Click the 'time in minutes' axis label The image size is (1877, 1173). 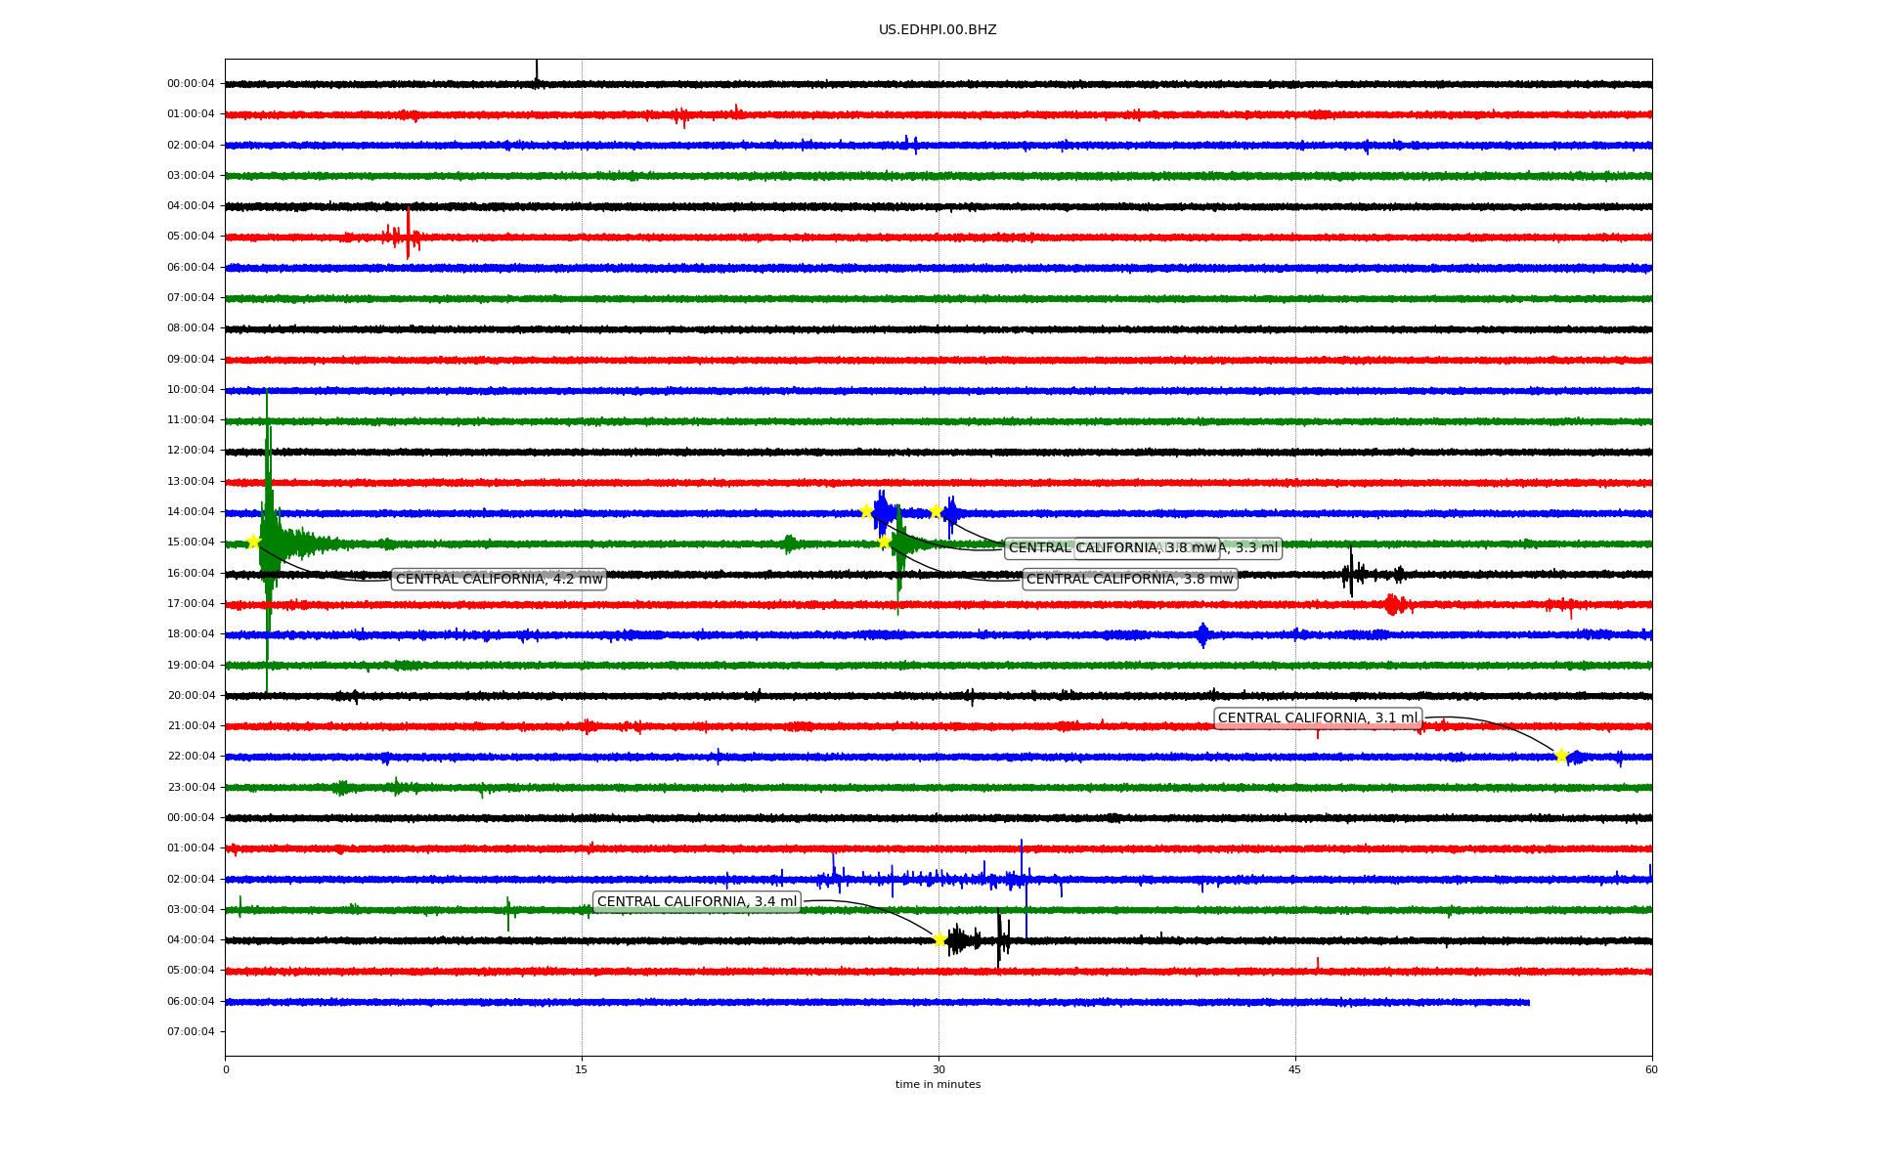pos(938,1085)
